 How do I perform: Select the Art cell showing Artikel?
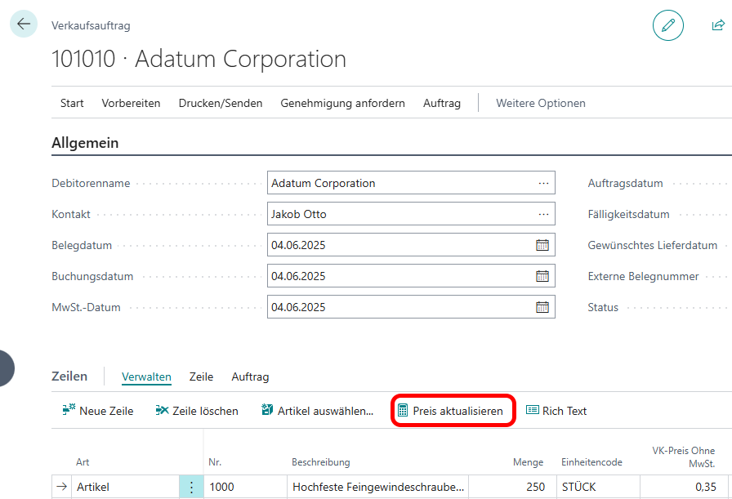pyautogui.click(x=126, y=487)
